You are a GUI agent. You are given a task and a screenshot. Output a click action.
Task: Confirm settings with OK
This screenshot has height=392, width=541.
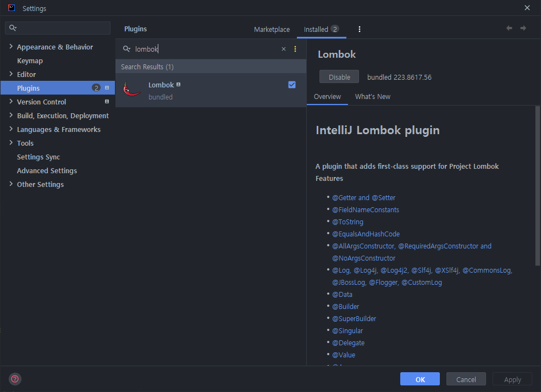pos(420,379)
